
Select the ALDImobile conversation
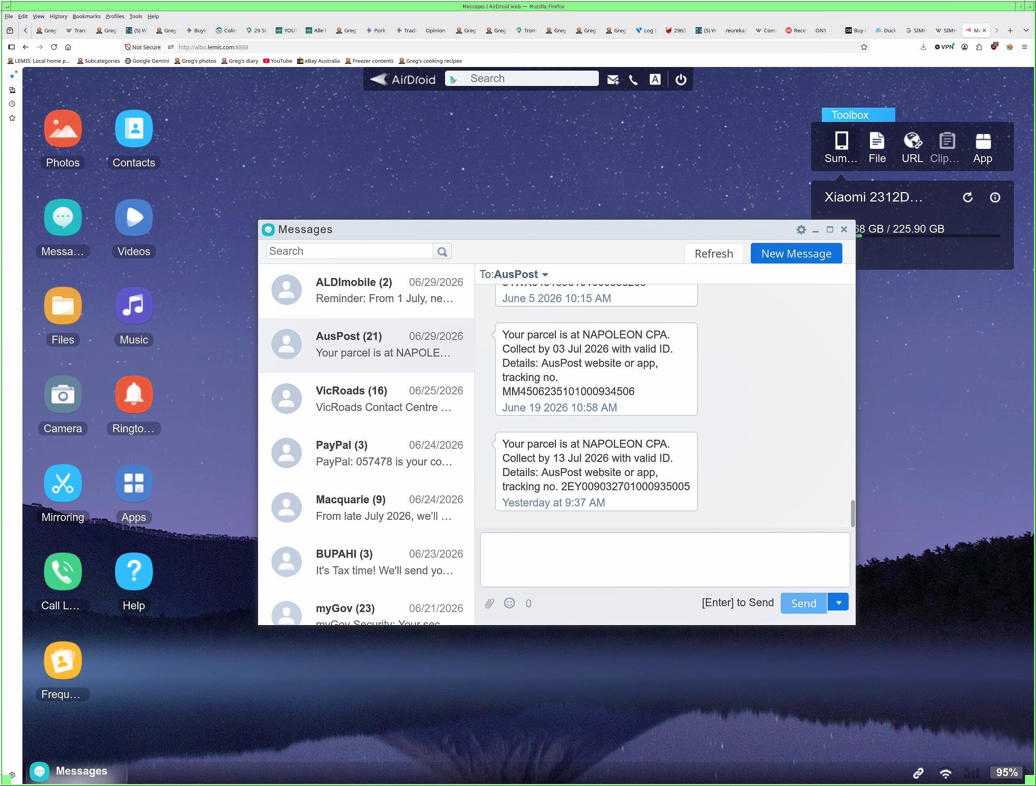point(366,290)
